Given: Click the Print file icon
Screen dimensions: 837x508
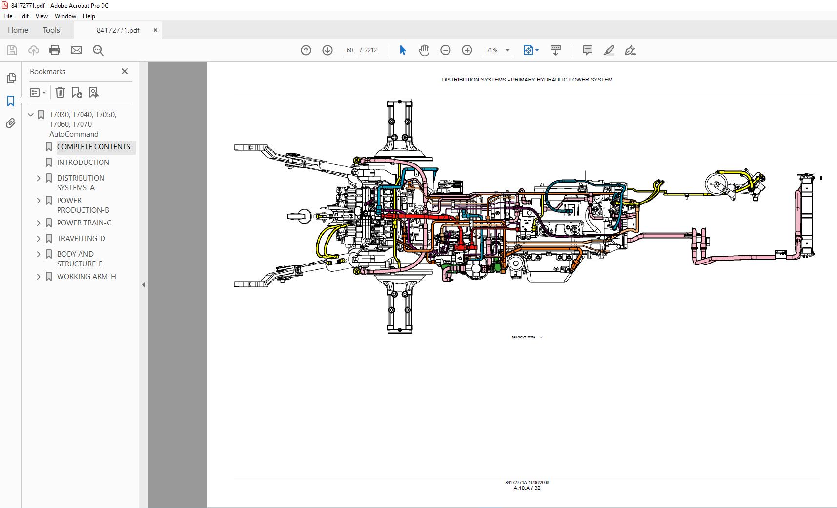Looking at the screenshot, I should click(x=55, y=50).
